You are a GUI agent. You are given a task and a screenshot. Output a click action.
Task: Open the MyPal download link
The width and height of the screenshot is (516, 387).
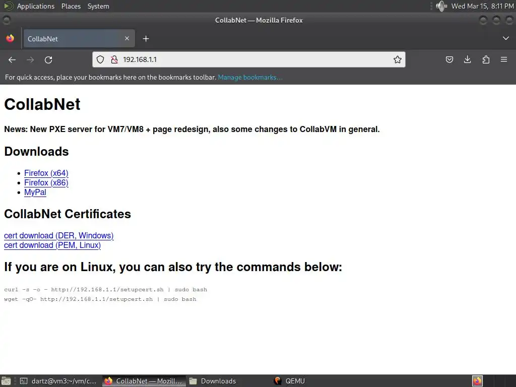(35, 192)
